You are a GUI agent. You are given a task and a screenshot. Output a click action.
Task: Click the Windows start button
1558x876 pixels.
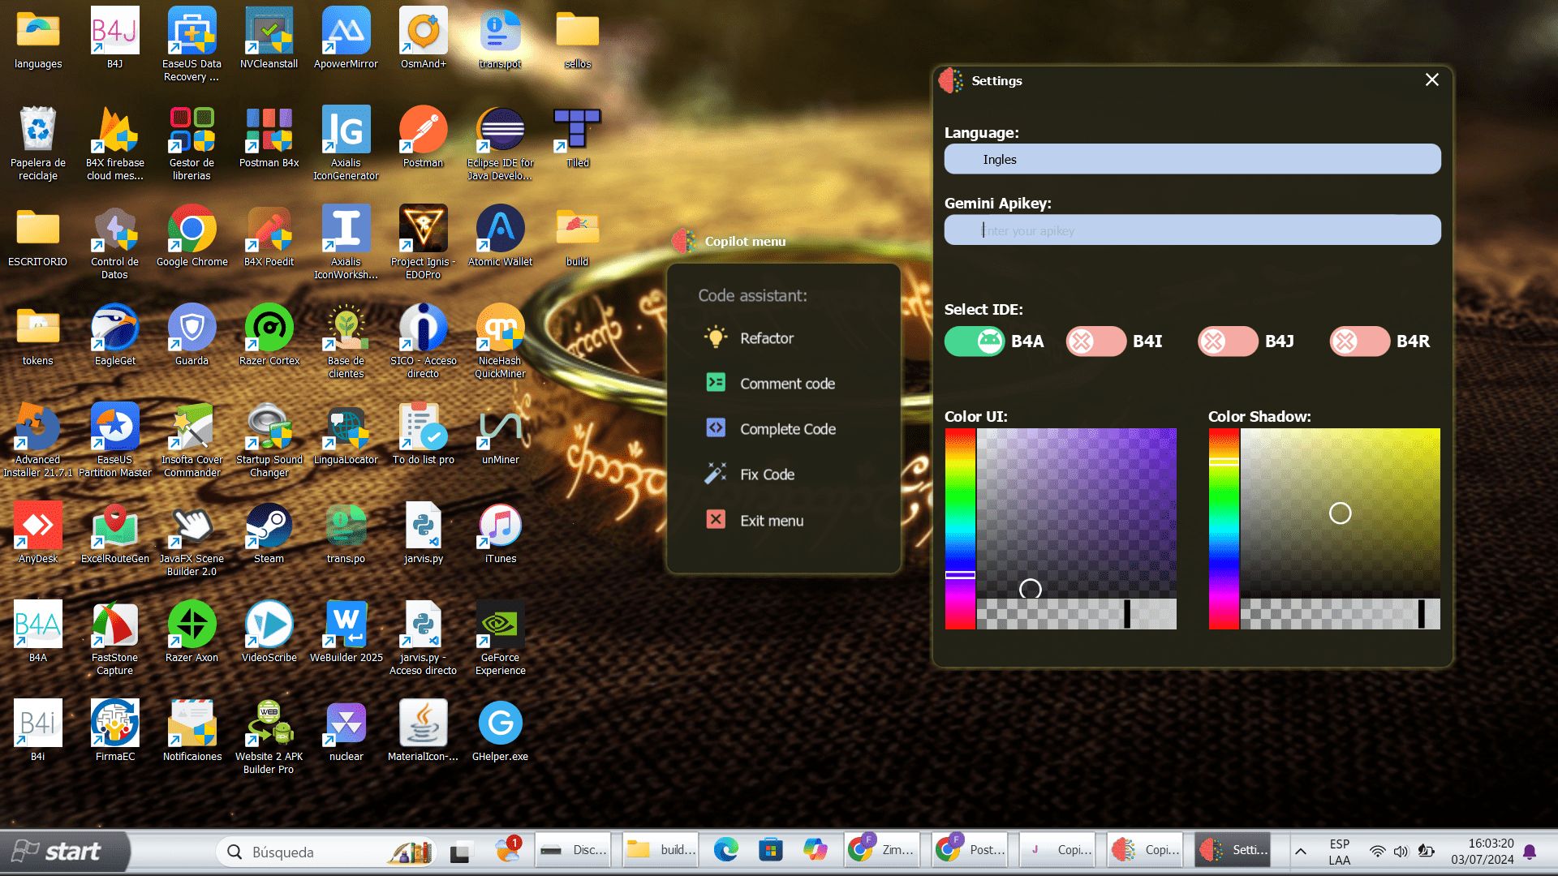coord(57,851)
